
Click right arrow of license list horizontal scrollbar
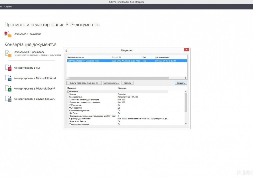[x=186, y=78]
